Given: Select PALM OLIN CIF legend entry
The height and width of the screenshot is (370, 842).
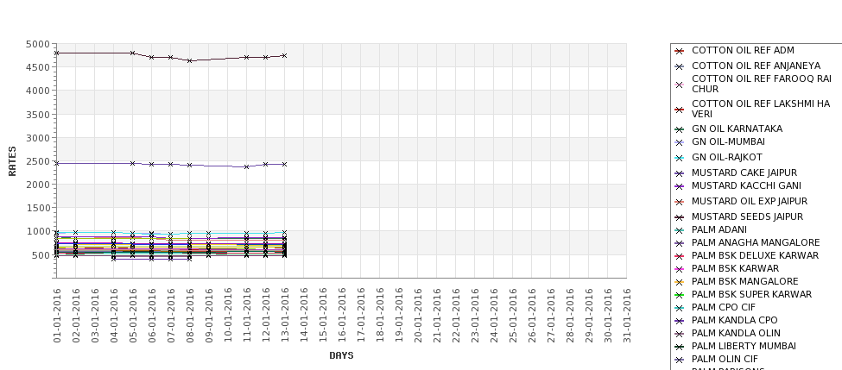Looking at the screenshot, I should pyautogui.click(x=725, y=360).
